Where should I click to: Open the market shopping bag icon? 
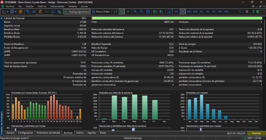pos(40,12)
